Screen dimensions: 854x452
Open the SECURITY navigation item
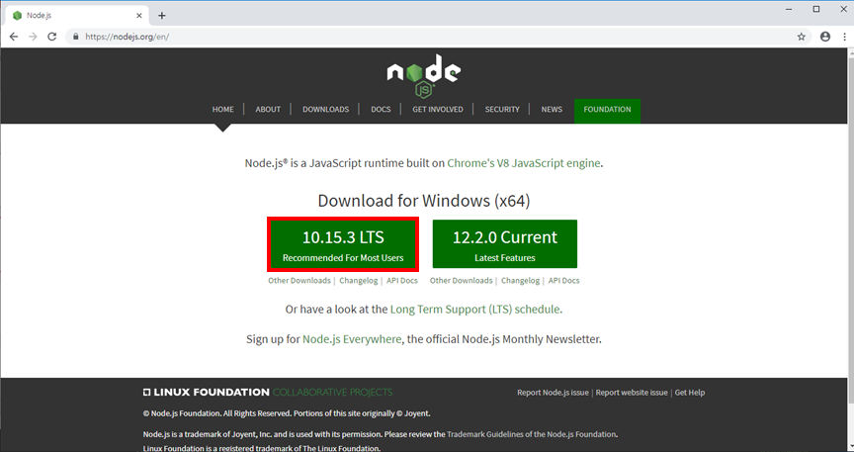tap(502, 109)
